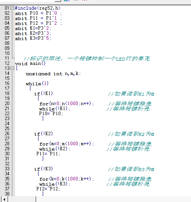
Task: Collapse the main function fold at line 13
Action: [x=12, y=68]
